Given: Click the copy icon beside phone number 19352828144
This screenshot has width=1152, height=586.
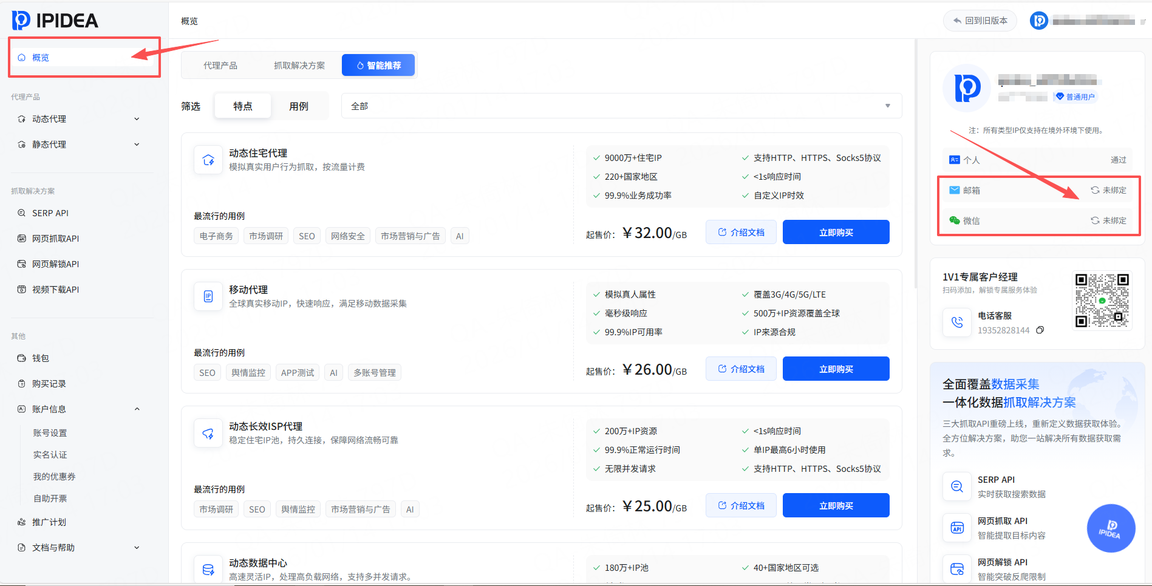Looking at the screenshot, I should coord(1040,330).
